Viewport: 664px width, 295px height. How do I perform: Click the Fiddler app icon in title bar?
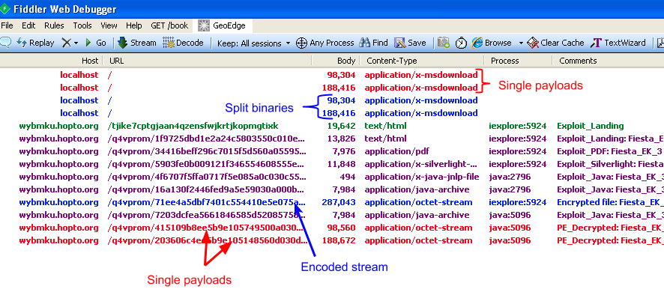(x=4, y=8)
